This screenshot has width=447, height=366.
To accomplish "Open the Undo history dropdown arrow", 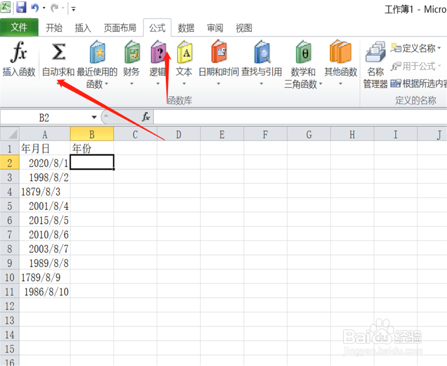I will (44, 8).
